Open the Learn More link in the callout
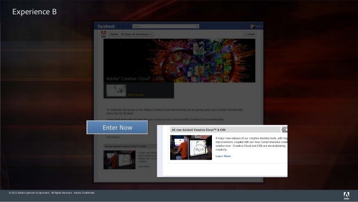 (224, 156)
